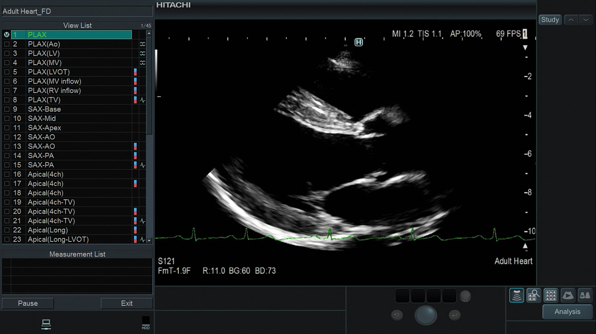Click the HDD storage status icon

click(x=146, y=322)
